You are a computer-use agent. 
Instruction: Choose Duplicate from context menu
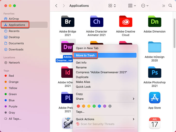point(105,77)
